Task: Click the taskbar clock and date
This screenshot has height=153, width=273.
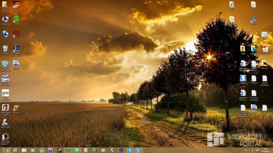Action: click(x=266, y=150)
